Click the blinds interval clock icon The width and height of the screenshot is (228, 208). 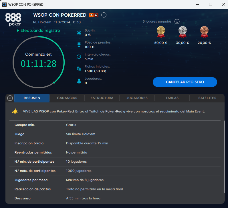pyautogui.click(x=79, y=57)
